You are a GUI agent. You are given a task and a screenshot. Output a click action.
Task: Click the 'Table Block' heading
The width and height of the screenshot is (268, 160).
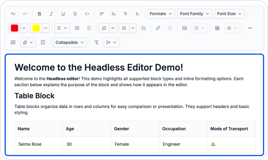(x=34, y=96)
